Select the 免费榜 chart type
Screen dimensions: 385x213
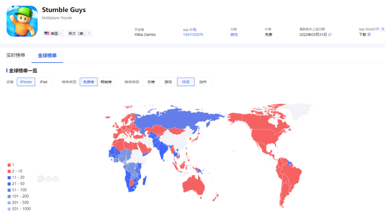pos(88,82)
